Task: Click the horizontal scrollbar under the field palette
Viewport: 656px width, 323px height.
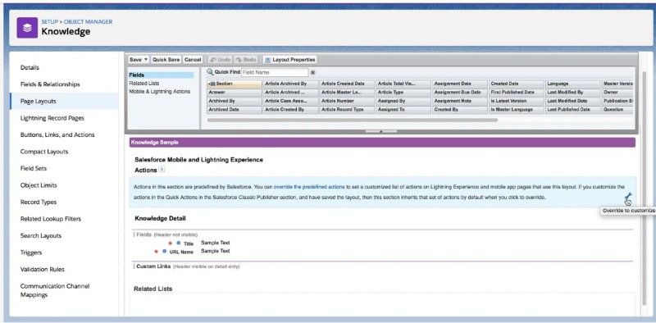Action: point(353,120)
